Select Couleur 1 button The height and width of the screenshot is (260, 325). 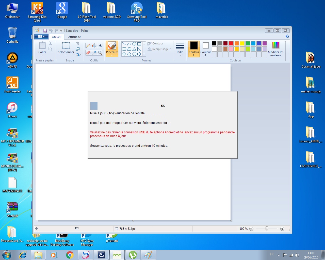click(x=194, y=49)
